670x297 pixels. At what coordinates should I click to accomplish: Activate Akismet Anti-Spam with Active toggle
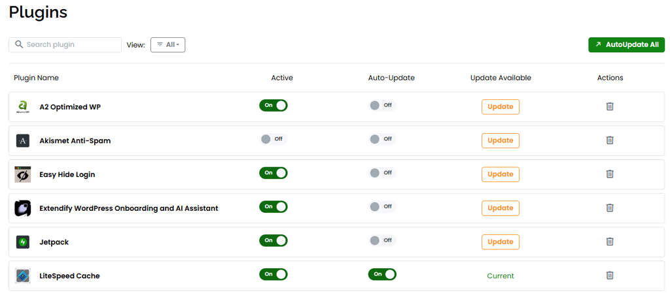pyautogui.click(x=273, y=139)
